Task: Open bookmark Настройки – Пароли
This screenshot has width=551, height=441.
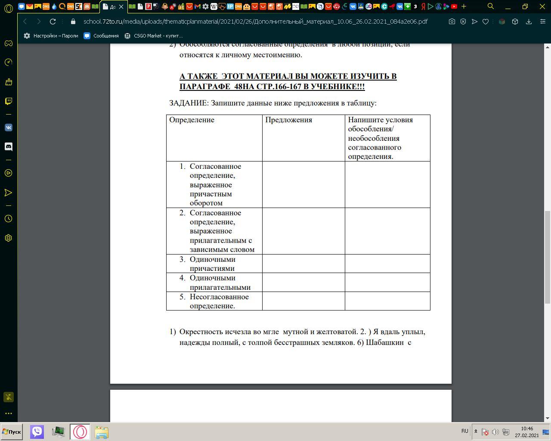Action: [51, 36]
